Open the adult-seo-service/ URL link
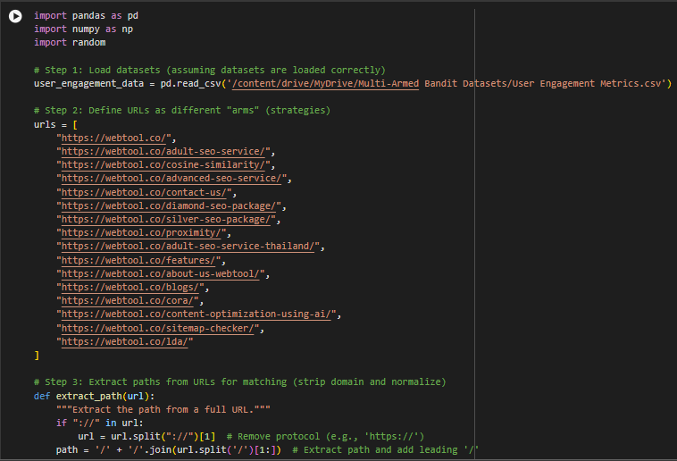This screenshot has width=677, height=461. pos(163,151)
